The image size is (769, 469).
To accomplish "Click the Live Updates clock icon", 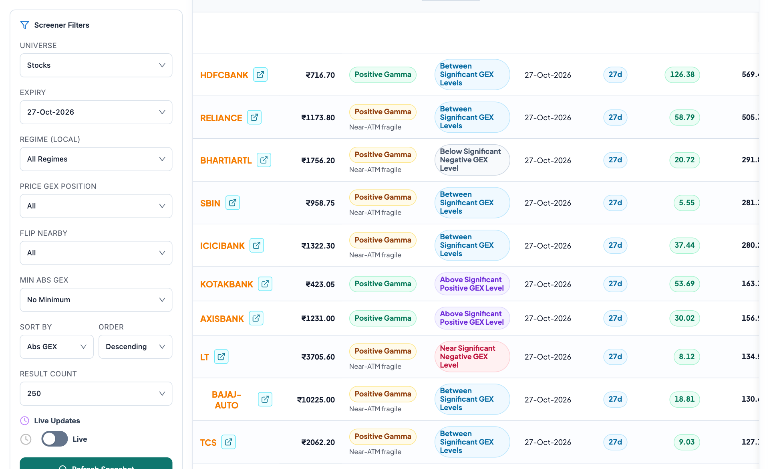I will pos(25,420).
